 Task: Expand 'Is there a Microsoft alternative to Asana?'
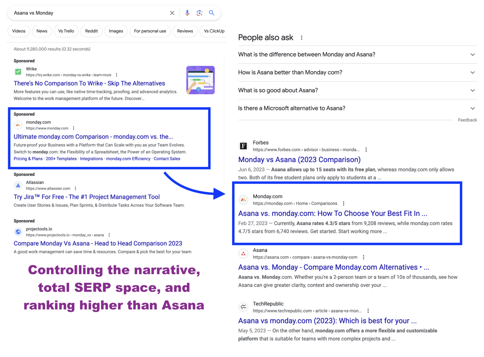(x=357, y=108)
